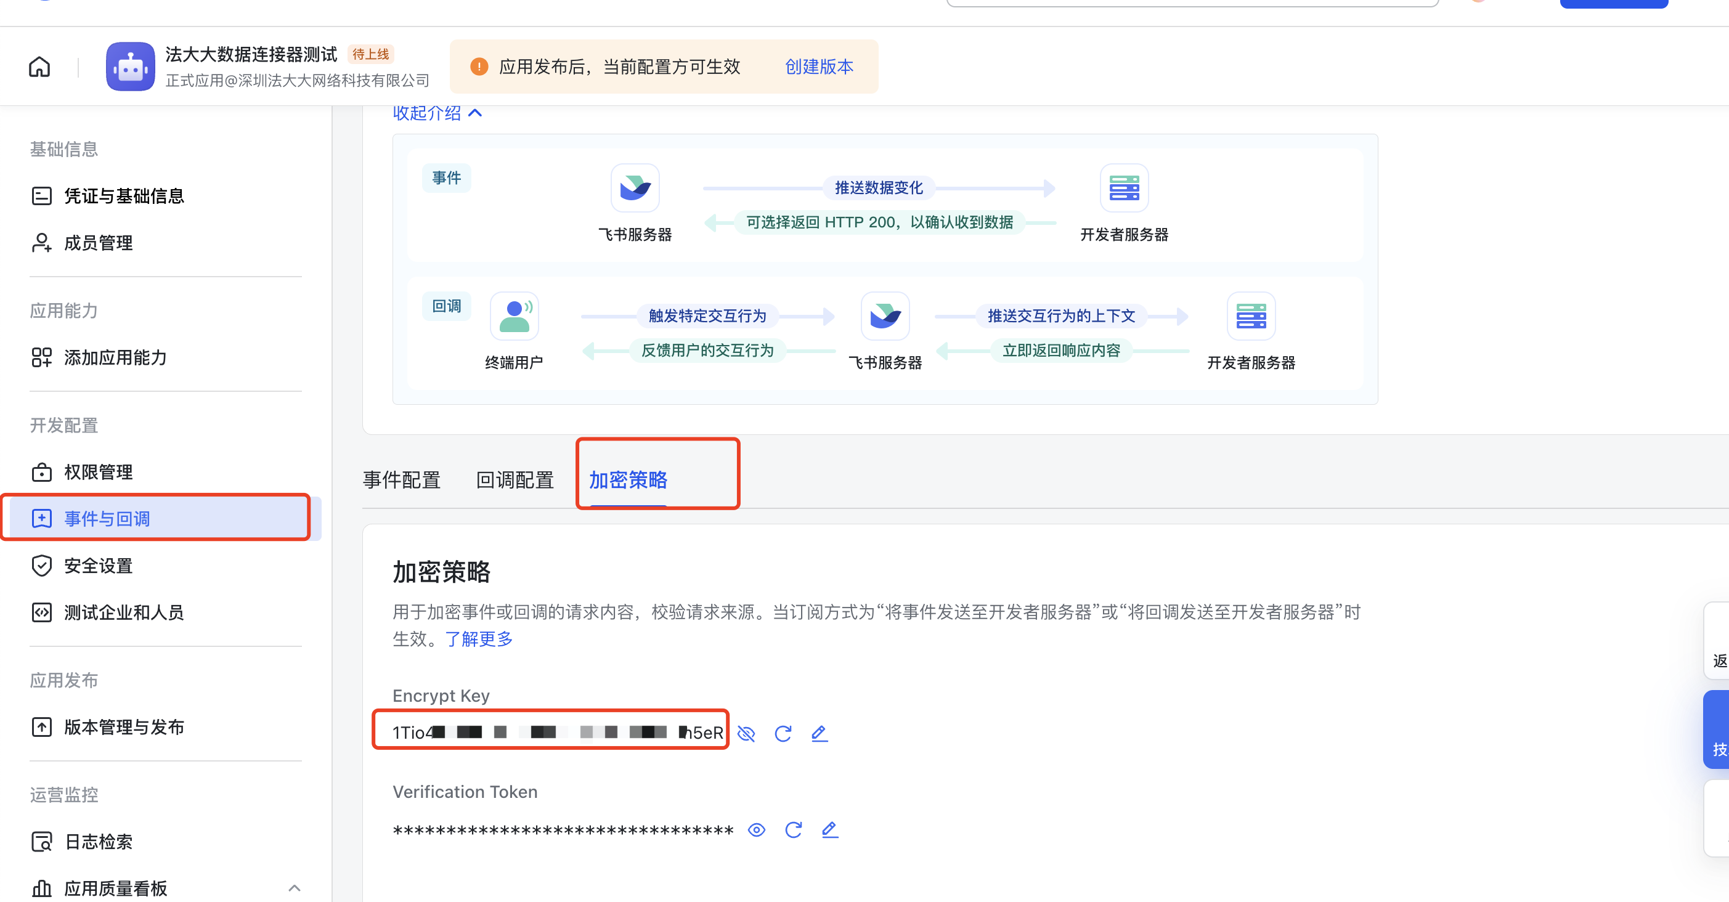Click the 开发者服务器 icon in 事件 row
The width and height of the screenshot is (1729, 902).
click(1125, 188)
